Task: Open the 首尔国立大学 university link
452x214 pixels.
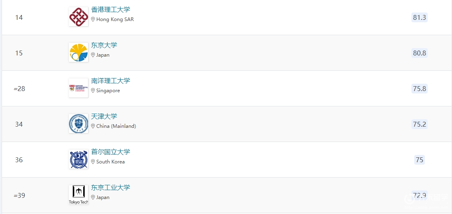Action: (x=111, y=152)
